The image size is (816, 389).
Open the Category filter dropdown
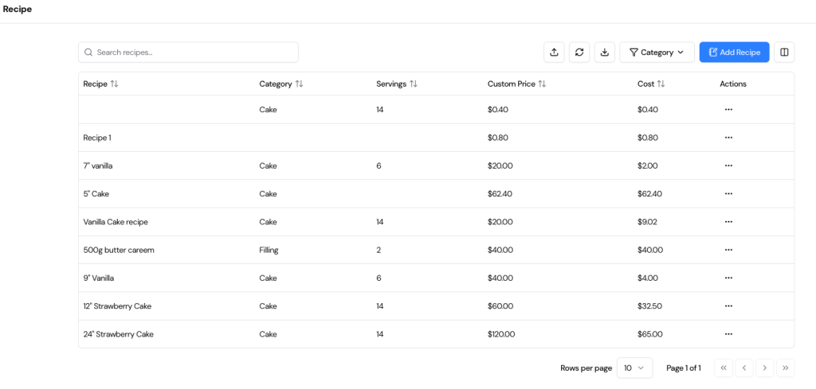coord(657,53)
